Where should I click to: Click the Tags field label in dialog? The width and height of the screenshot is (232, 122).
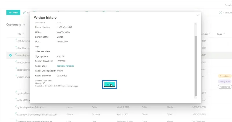pos(37,47)
